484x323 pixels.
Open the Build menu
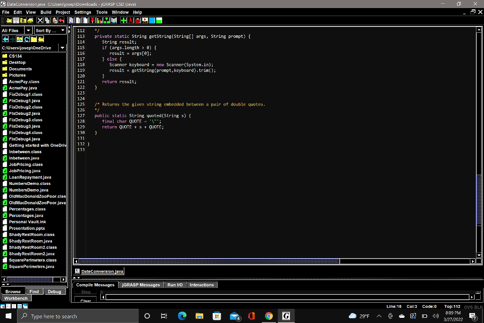[46, 12]
